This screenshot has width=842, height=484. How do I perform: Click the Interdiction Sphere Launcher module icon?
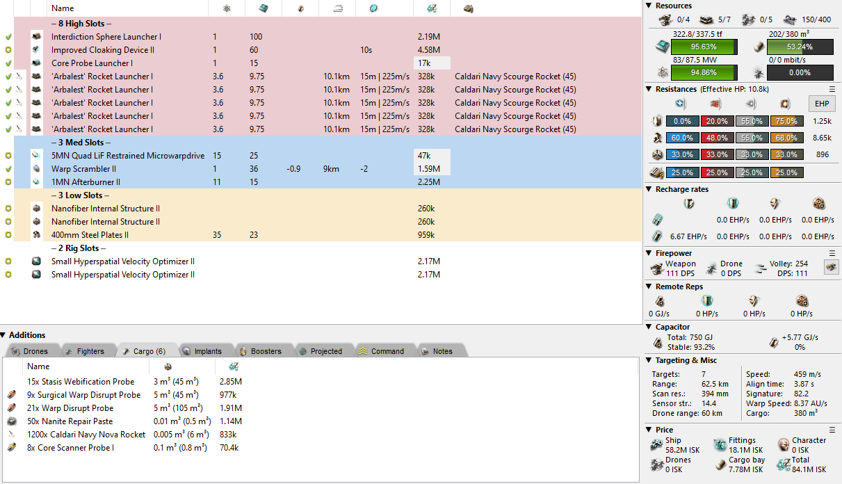click(37, 37)
